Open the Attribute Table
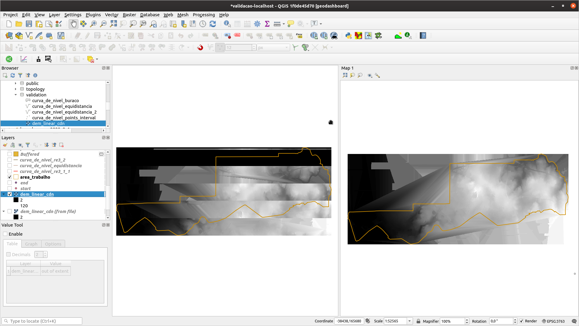 click(237, 24)
